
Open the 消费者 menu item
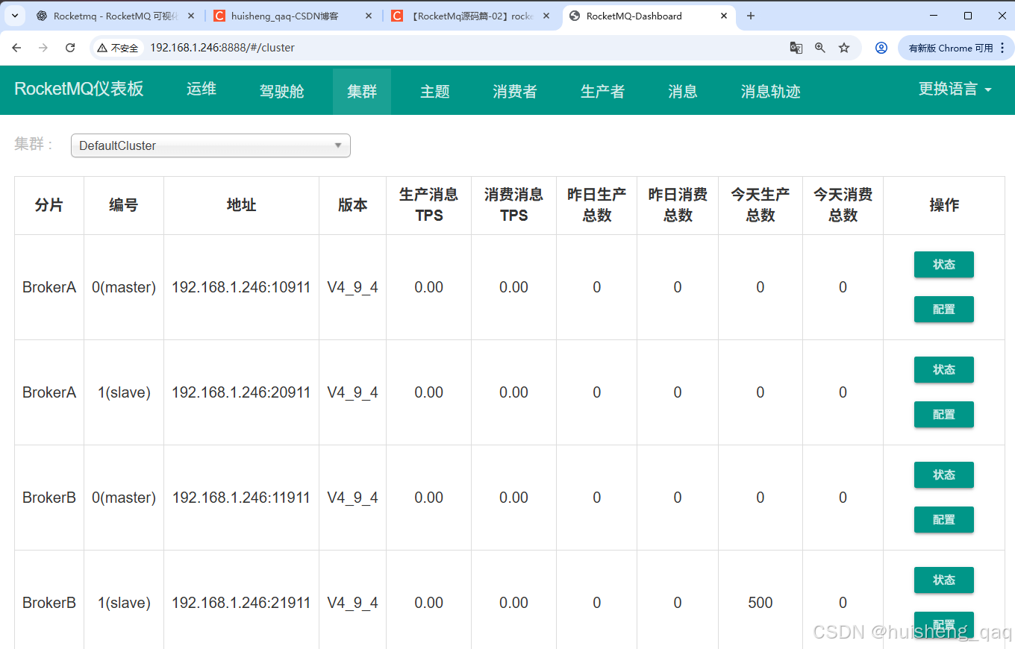pyautogui.click(x=515, y=91)
